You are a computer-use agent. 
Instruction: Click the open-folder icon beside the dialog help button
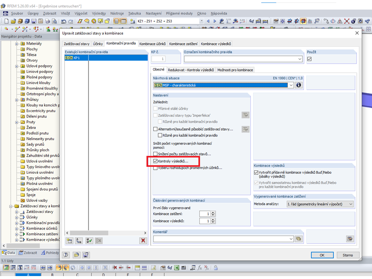click(76, 255)
